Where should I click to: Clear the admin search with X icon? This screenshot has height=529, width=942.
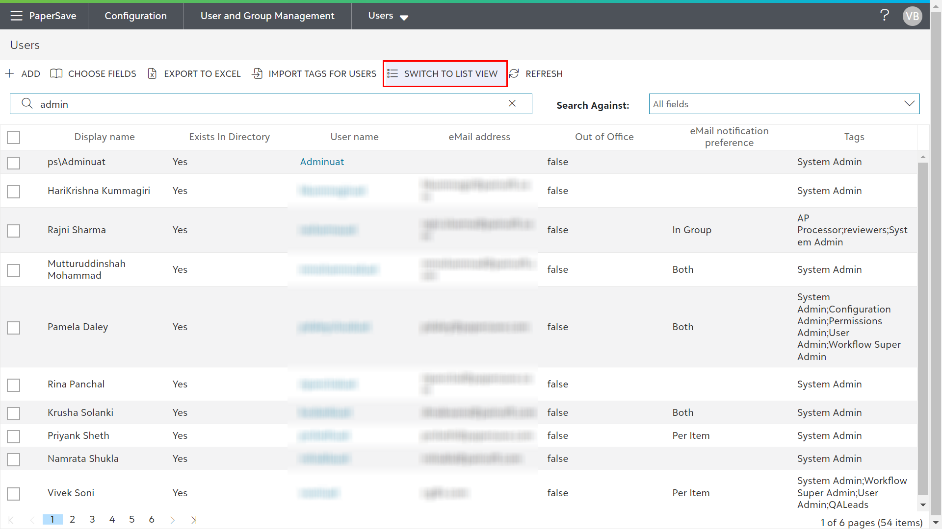[x=512, y=103]
